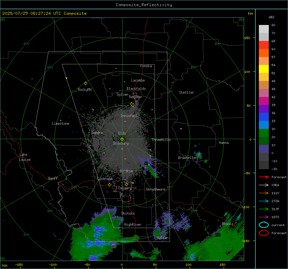
Task: Click the yellow station marker near RockyMH
Action: [85, 83]
